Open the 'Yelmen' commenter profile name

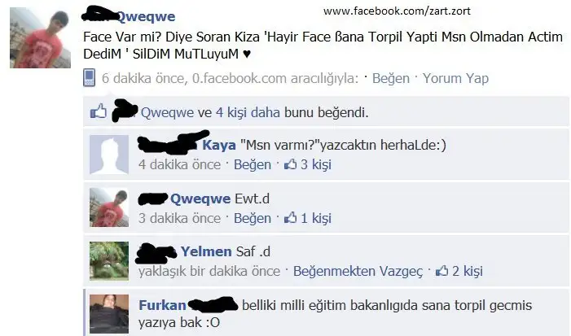tap(206, 251)
